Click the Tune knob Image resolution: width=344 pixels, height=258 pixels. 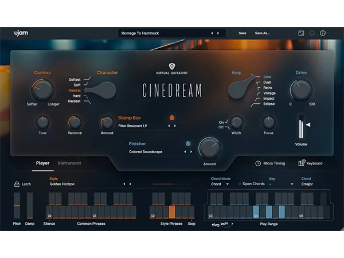click(42, 123)
